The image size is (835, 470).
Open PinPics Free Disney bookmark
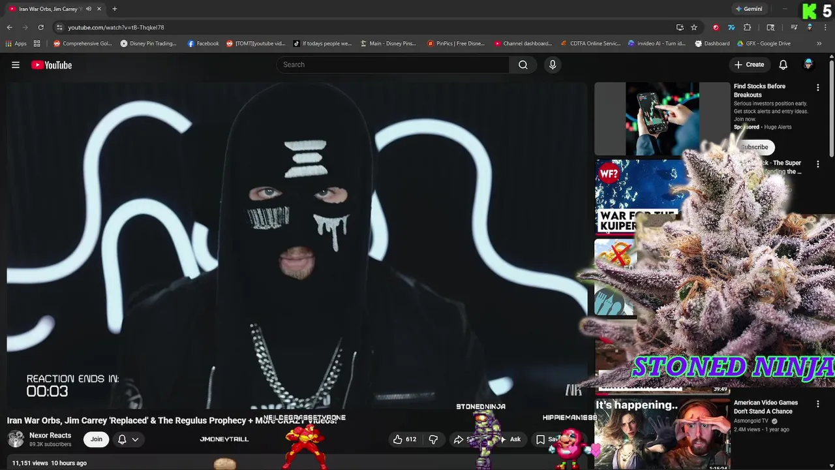(x=456, y=44)
